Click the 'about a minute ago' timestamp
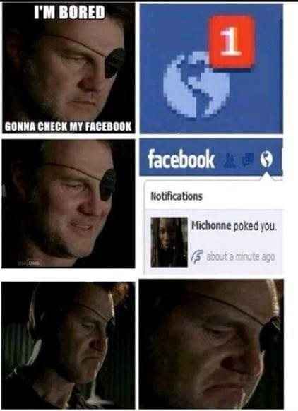Viewport: 298px width, 411px height. click(241, 257)
